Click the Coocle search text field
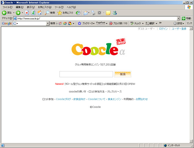This screenshot has height=148, width=194. (86, 74)
